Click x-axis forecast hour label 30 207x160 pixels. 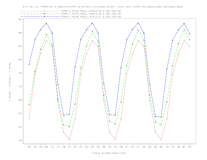pos(87,147)
